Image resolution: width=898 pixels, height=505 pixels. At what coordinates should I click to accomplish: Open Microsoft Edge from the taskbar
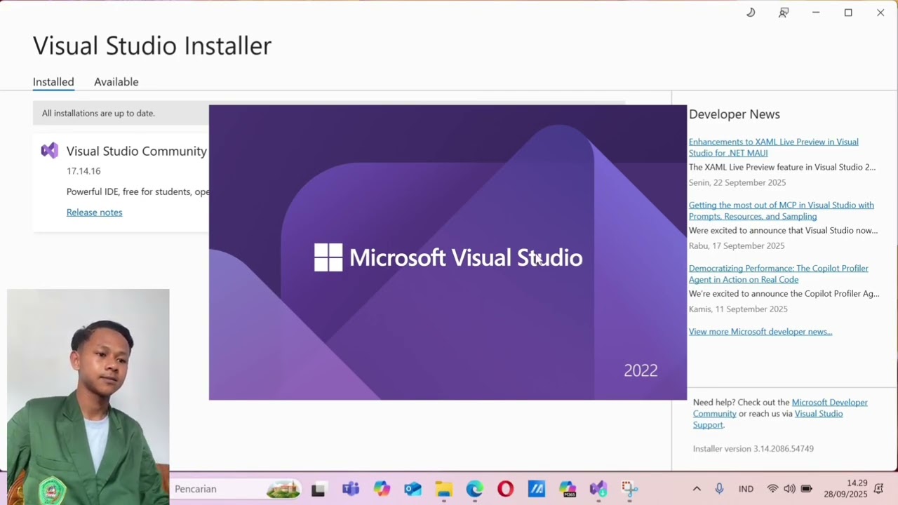tap(474, 489)
